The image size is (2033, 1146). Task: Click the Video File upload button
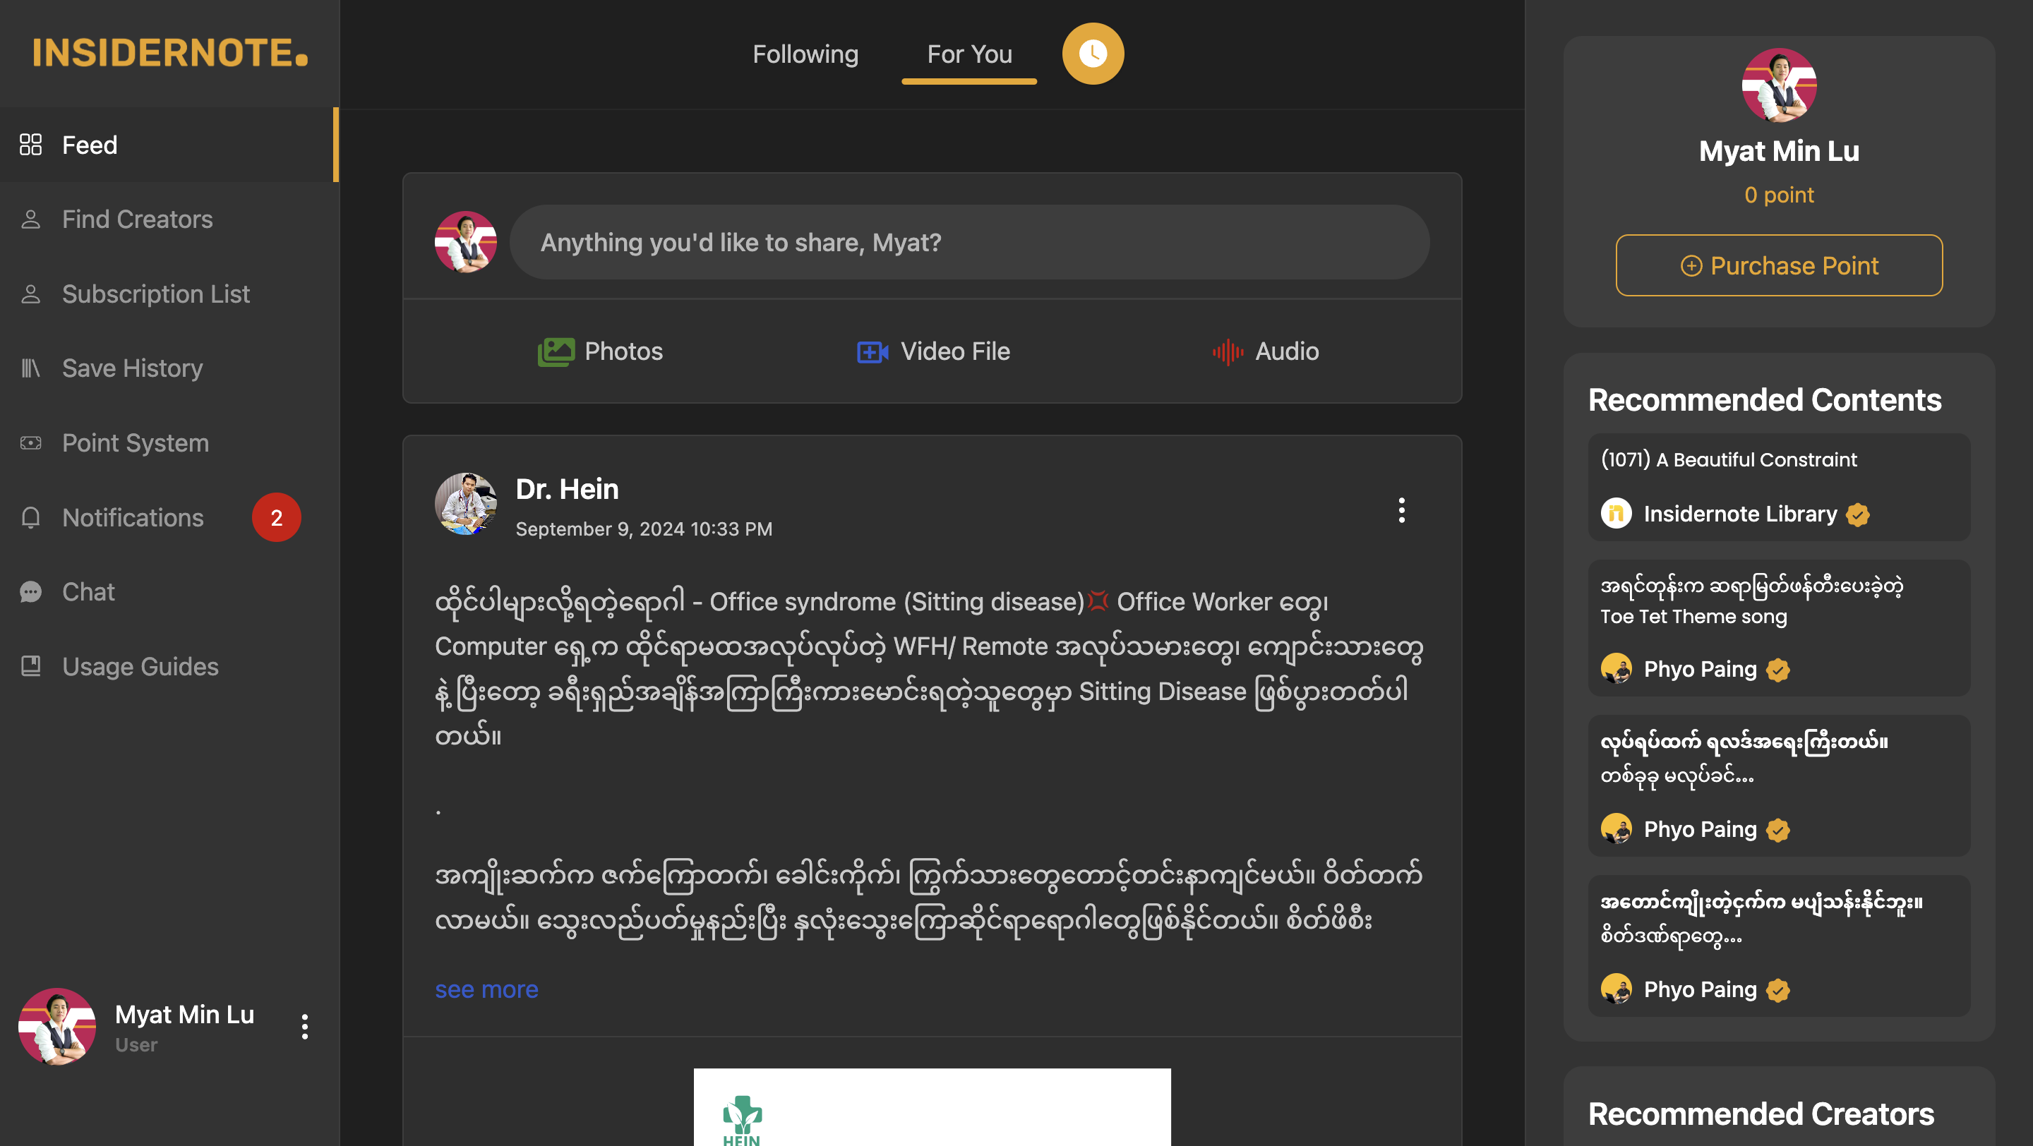932,351
